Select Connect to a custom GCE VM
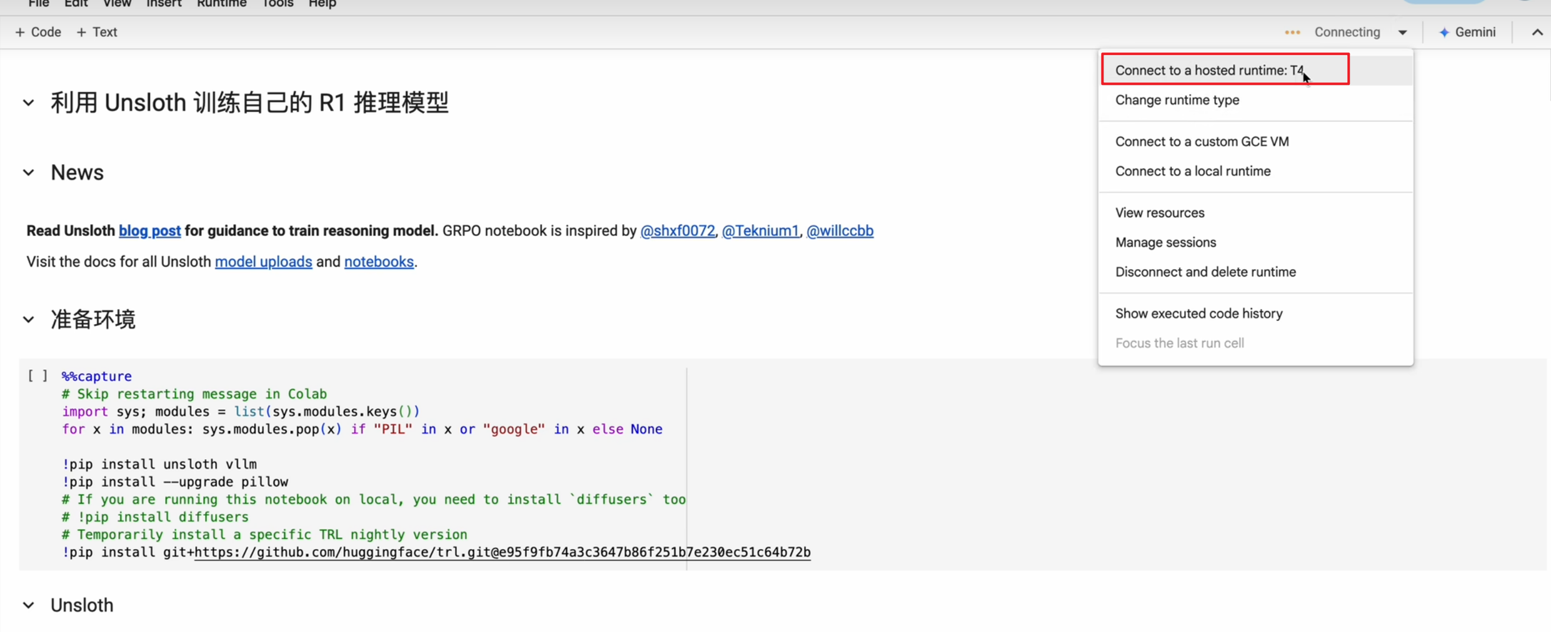Screen dimensions: 1551x632 pyautogui.click(x=1255, y=142)
